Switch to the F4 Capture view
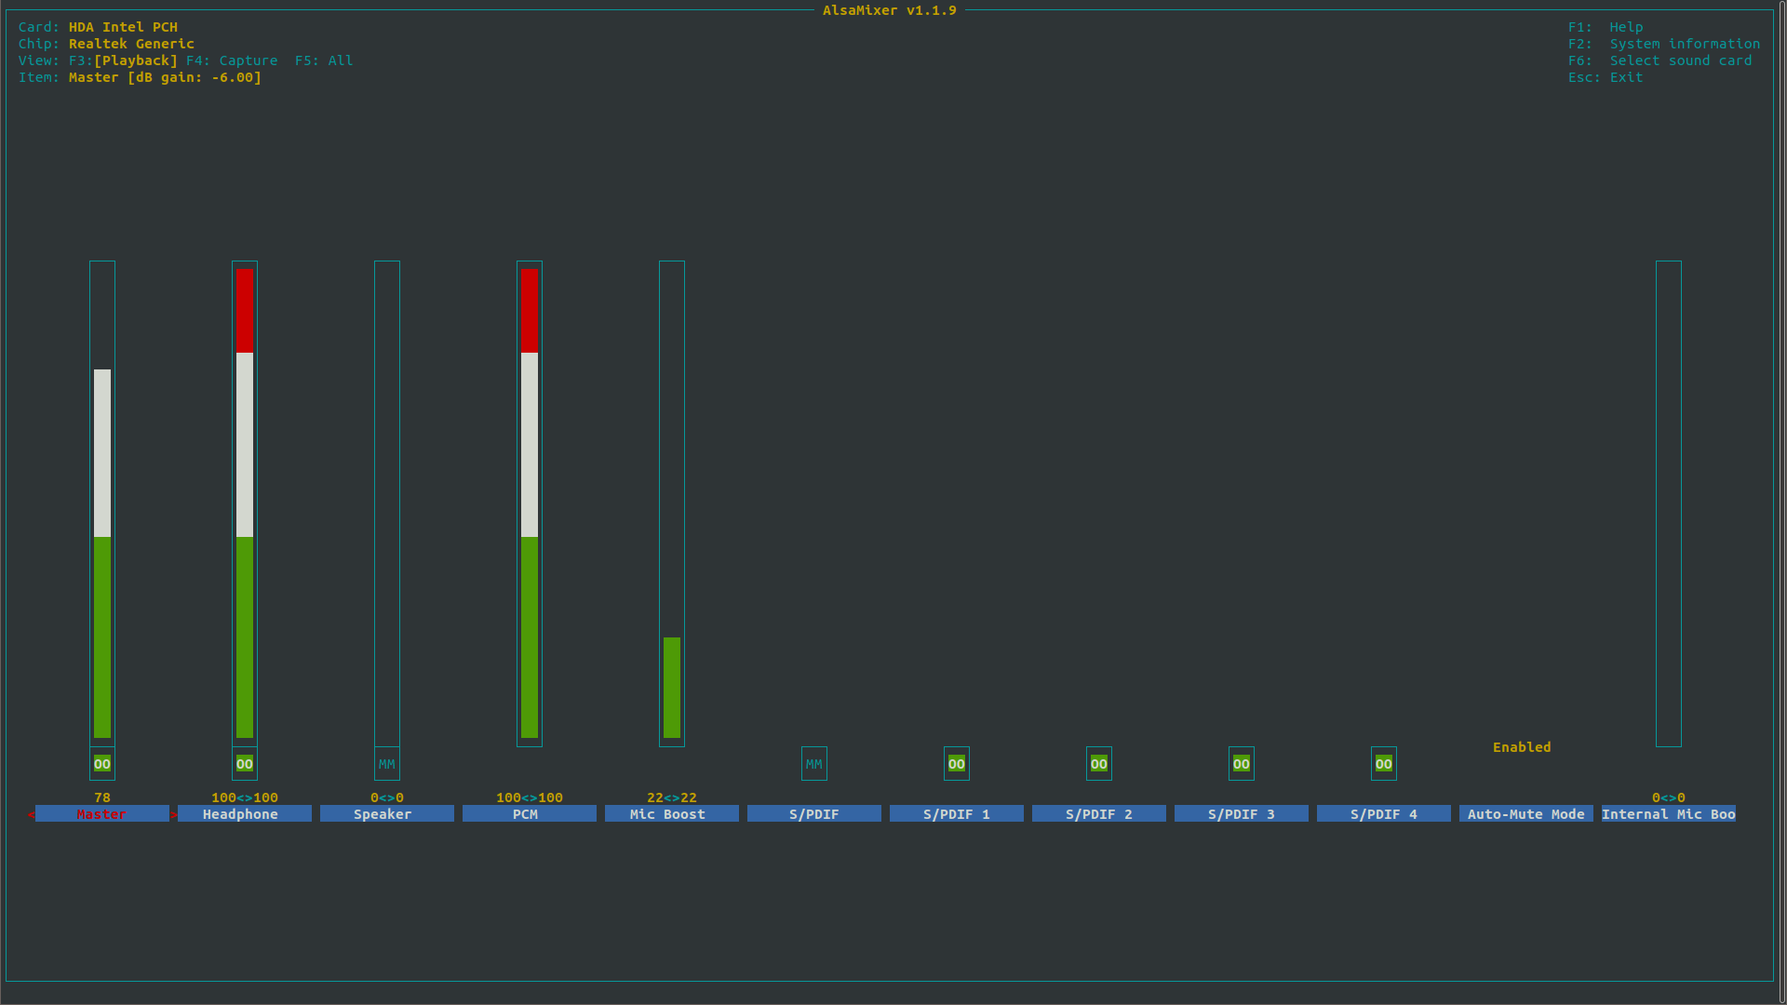The height and width of the screenshot is (1005, 1787). 232,60
